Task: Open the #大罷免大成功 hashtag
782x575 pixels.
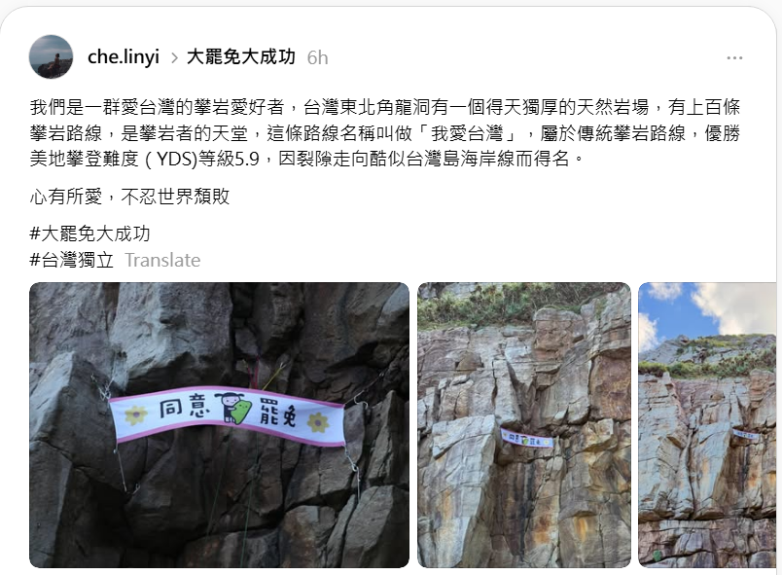Action: tap(89, 234)
